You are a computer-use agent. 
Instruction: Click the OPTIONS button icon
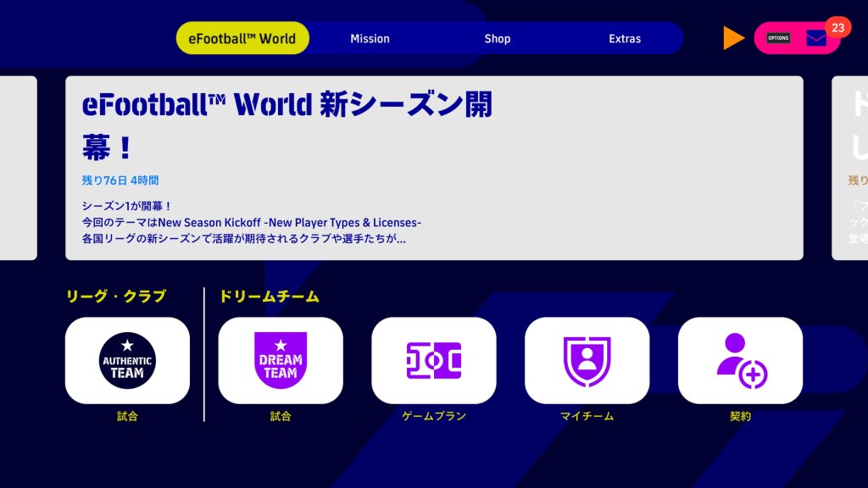(778, 38)
